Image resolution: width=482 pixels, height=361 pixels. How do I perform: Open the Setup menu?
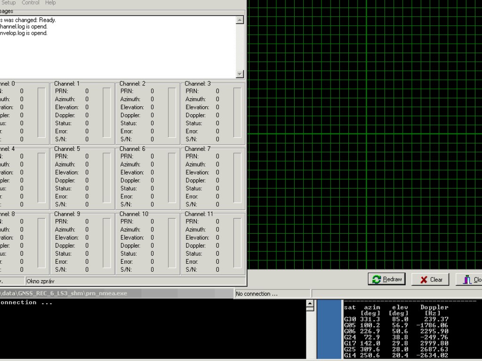tap(8, 3)
